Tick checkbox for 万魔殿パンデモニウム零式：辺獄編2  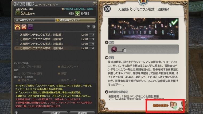click(x=17, y=39)
